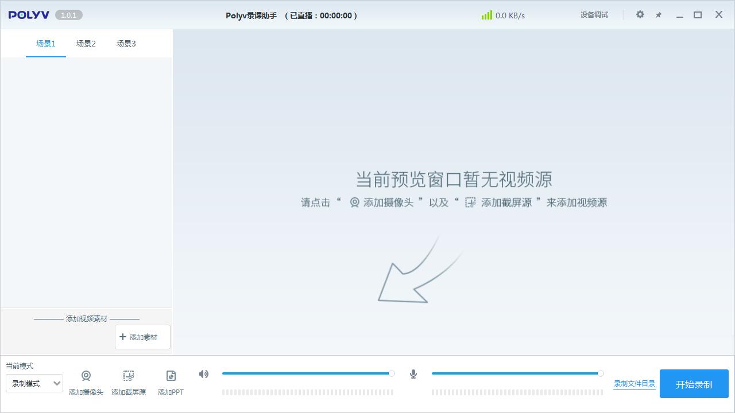The image size is (735, 413).
Task: Click the pin window icon
Action: click(x=658, y=15)
